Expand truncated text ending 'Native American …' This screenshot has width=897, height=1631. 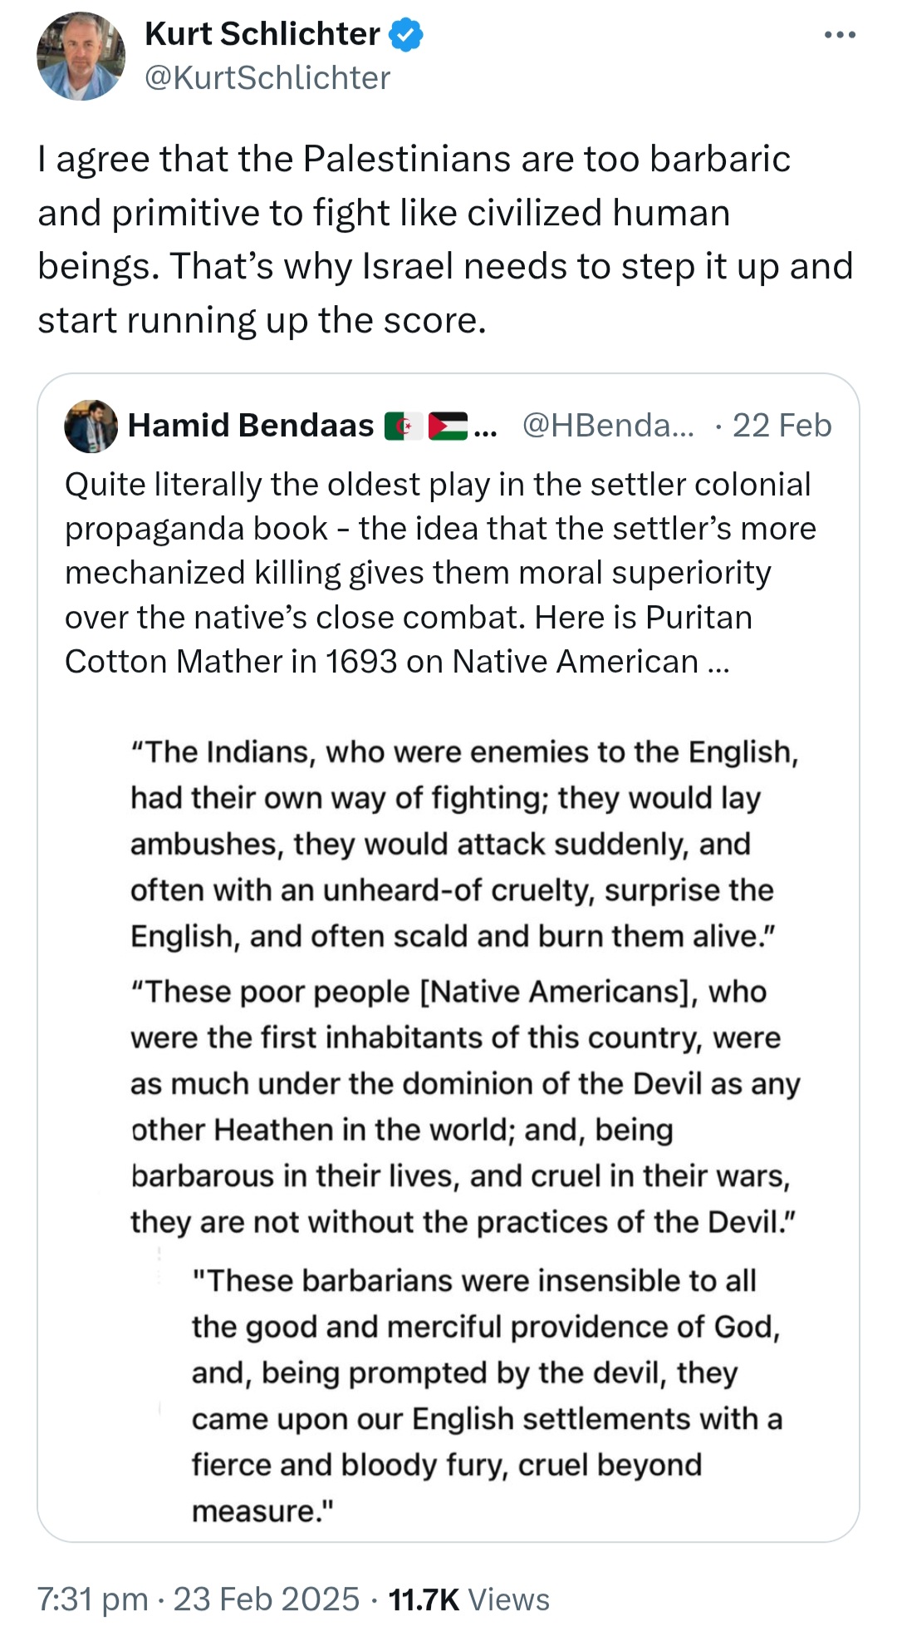[x=718, y=663]
